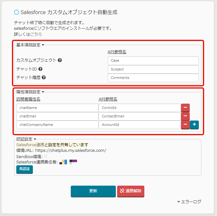Click the 更新 button
Screen dimensions: 217x216
(x=93, y=191)
